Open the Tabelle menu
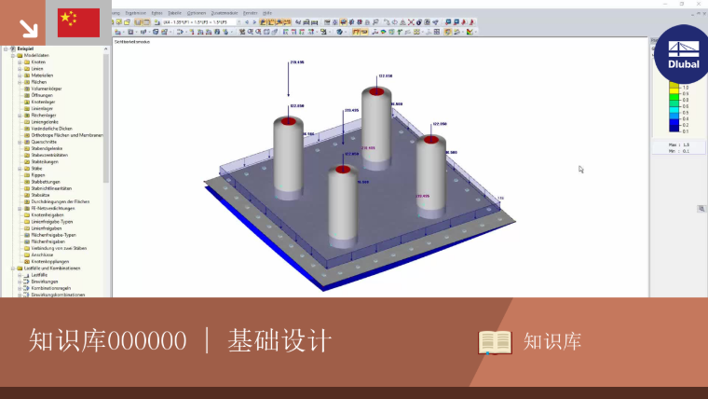The image size is (708, 399). pyautogui.click(x=174, y=13)
